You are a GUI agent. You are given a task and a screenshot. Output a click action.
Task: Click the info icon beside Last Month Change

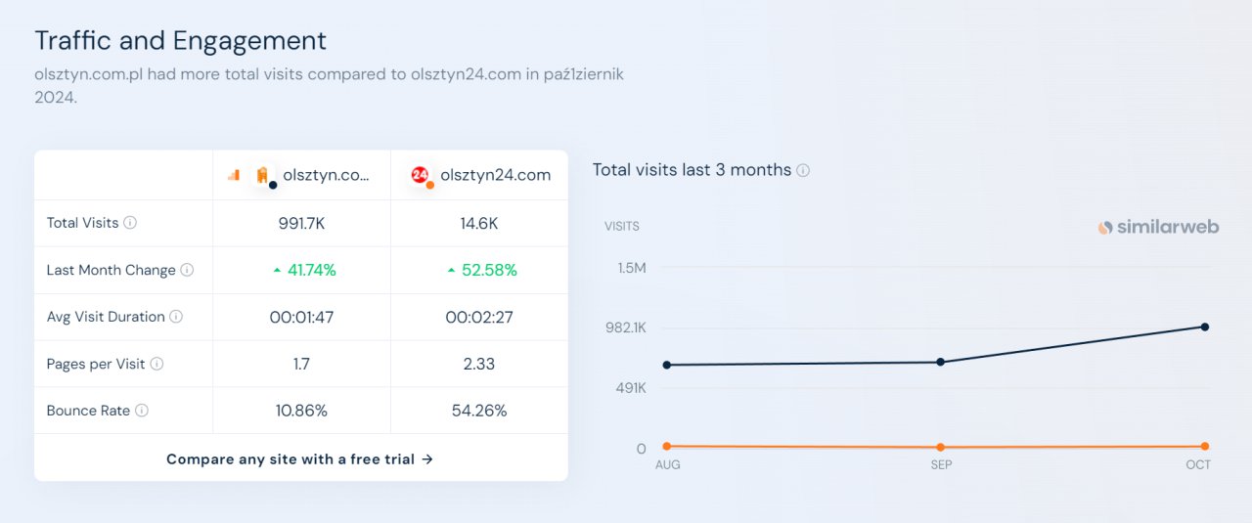187,270
